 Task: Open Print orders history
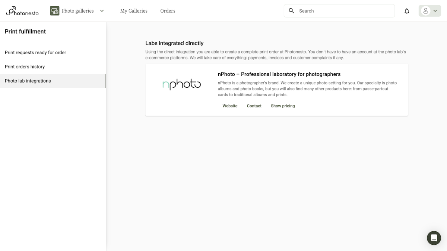coord(25,67)
